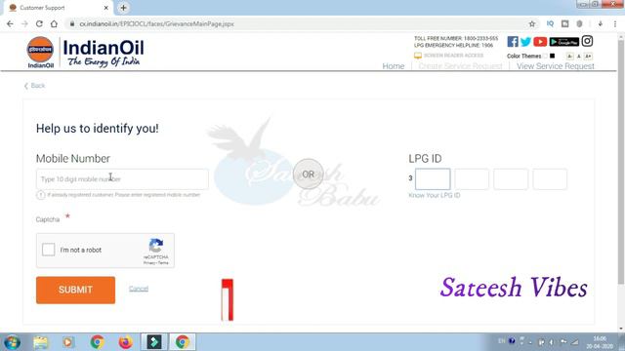Click the orange SUBMIT button
This screenshot has height=351, width=625.
click(75, 291)
